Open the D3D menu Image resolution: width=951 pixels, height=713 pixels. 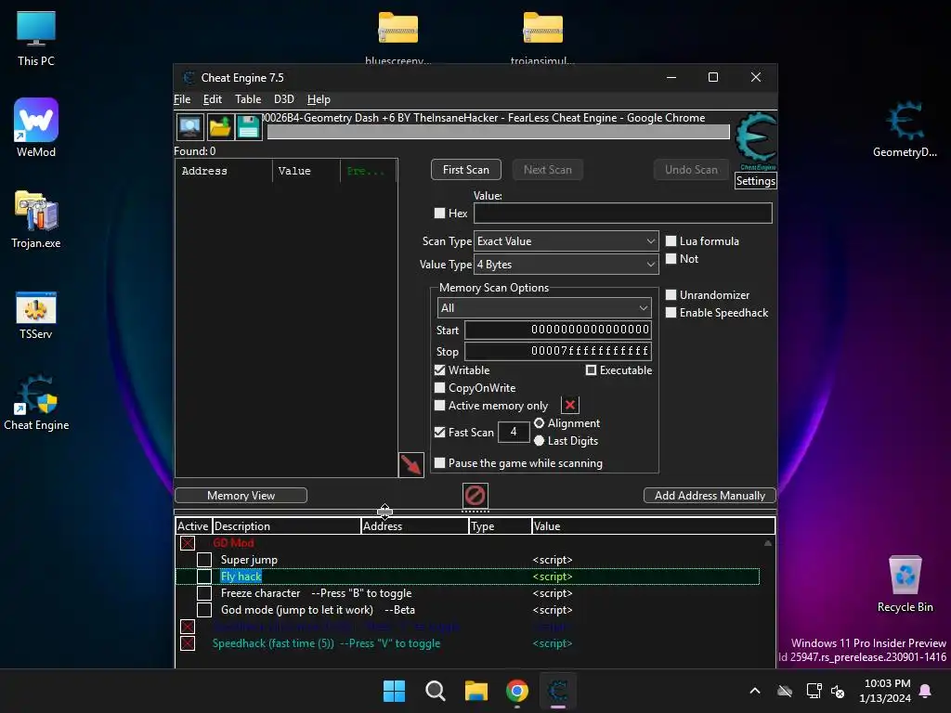pyautogui.click(x=284, y=99)
